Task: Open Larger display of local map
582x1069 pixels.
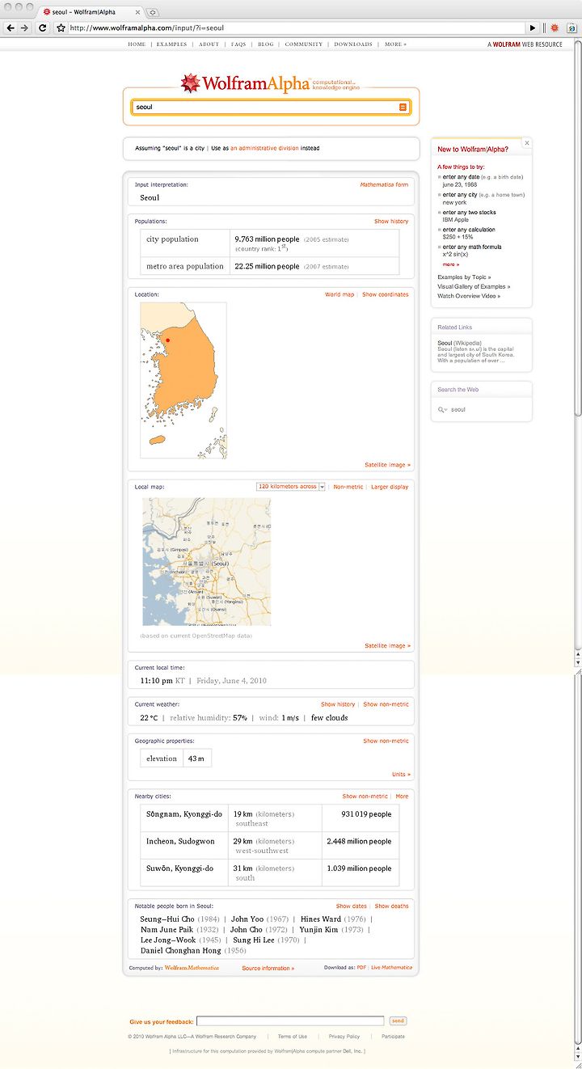Action: click(390, 488)
